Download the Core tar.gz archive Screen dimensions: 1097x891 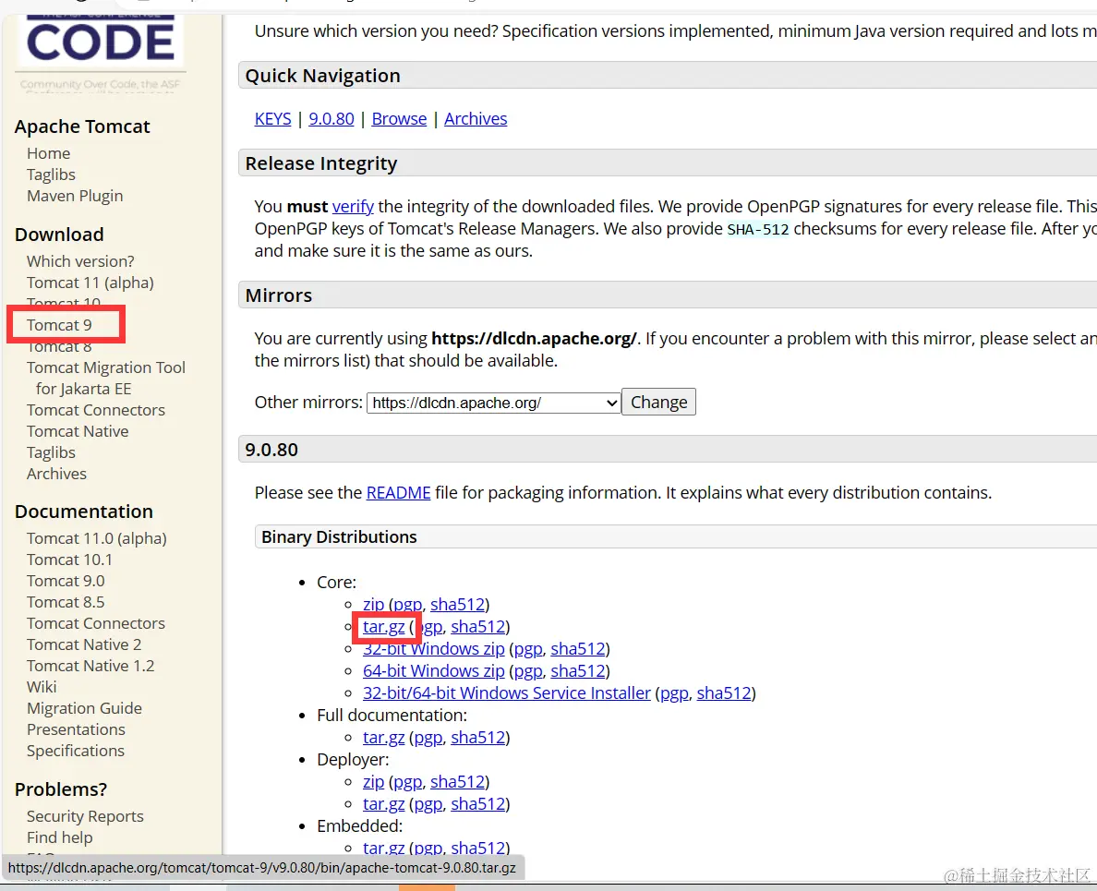point(383,626)
